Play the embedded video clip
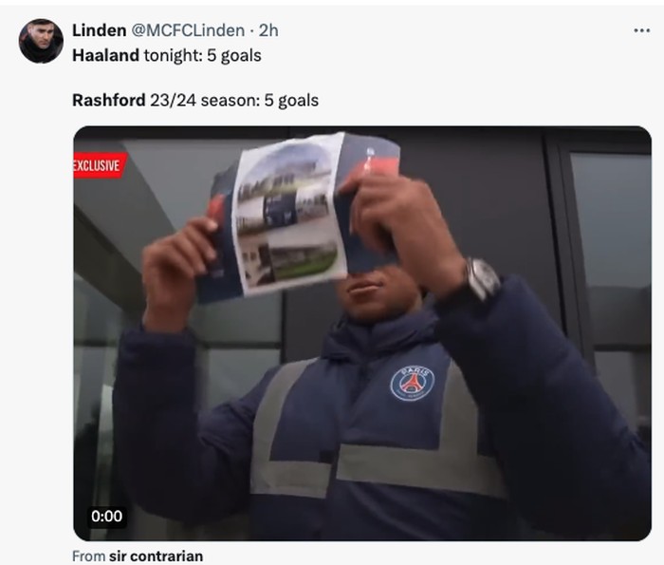 point(362,333)
